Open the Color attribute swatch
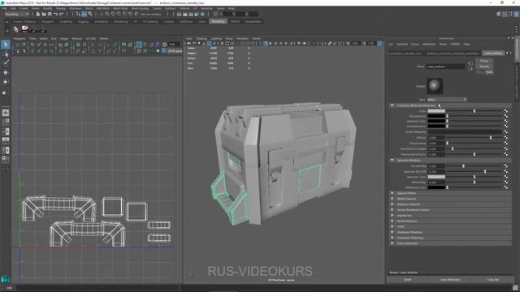The width and height of the screenshot is (520, 292). [436, 111]
